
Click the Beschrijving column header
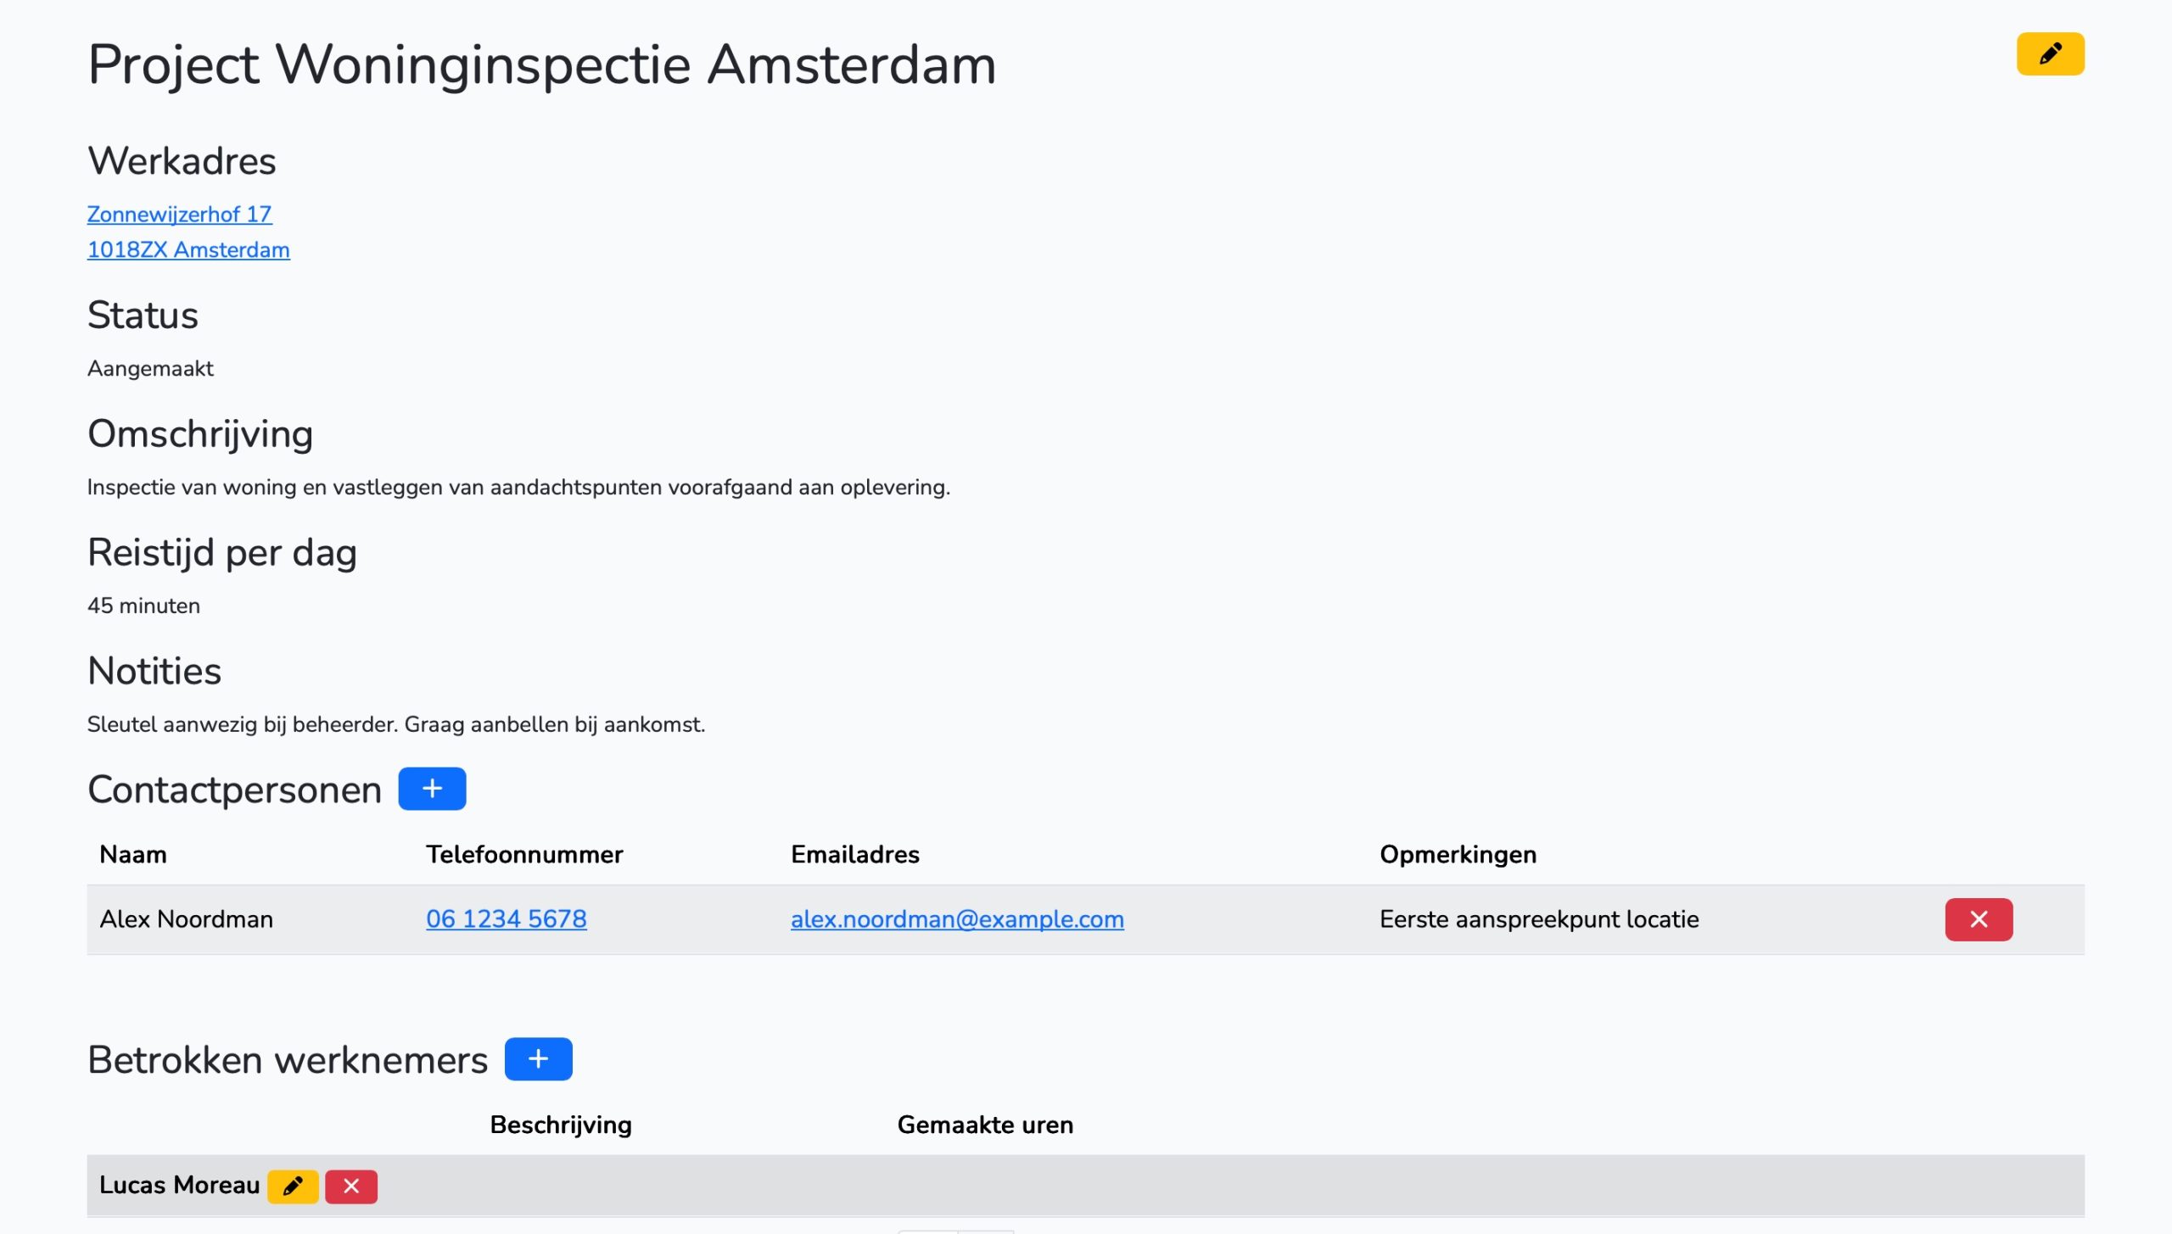(560, 1125)
